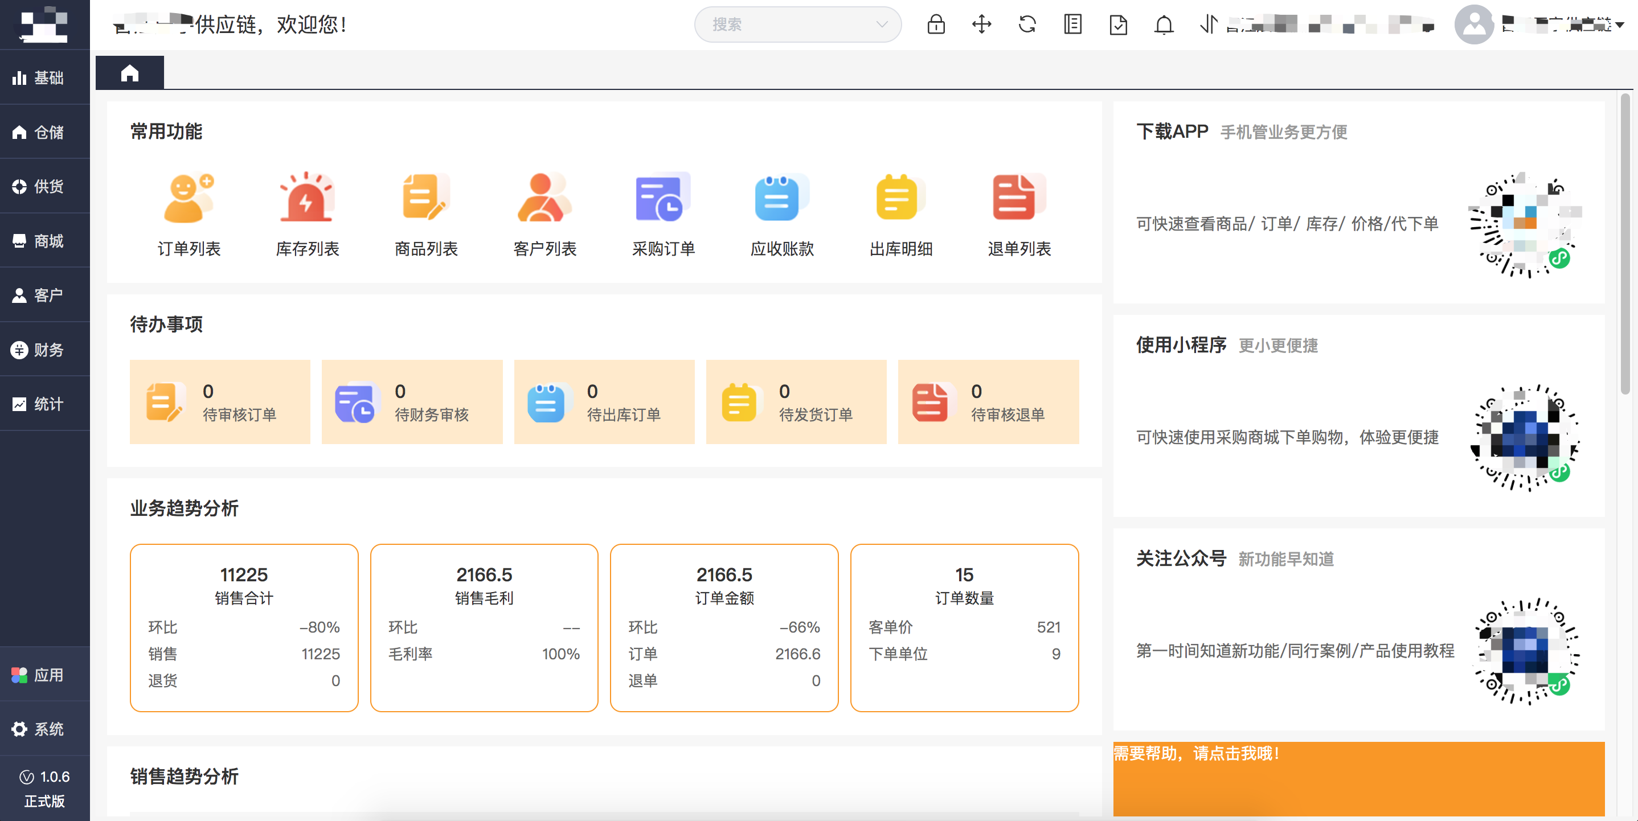The width and height of the screenshot is (1638, 821).
Task: Open the 仓储 sidebar menu
Action: coord(45,132)
